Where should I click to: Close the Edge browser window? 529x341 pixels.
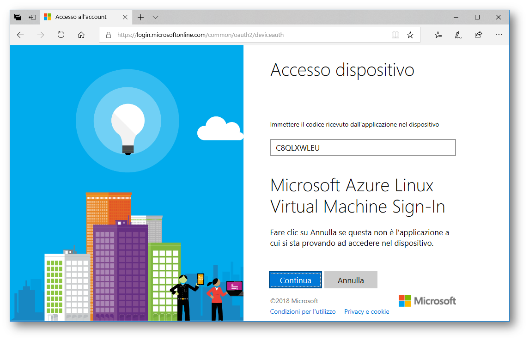(499, 17)
